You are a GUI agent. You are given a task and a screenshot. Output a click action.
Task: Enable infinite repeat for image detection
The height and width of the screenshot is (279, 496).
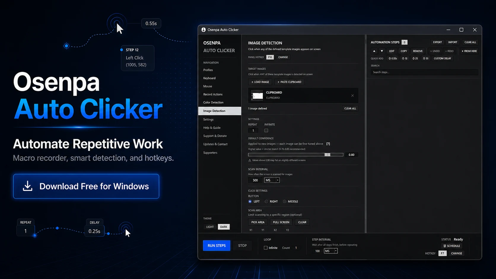pyautogui.click(x=266, y=130)
